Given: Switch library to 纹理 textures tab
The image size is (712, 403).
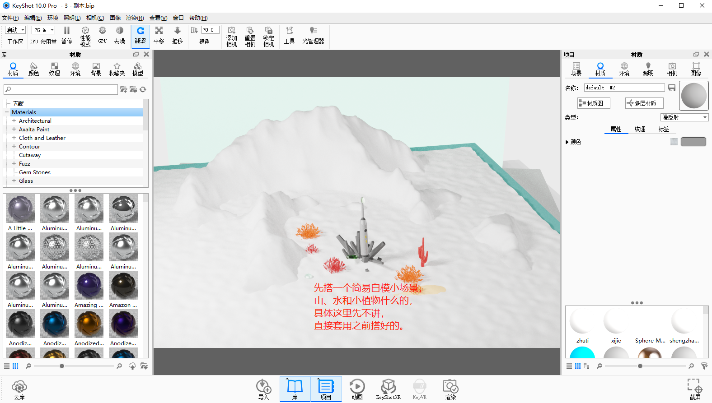Looking at the screenshot, I should coord(54,69).
